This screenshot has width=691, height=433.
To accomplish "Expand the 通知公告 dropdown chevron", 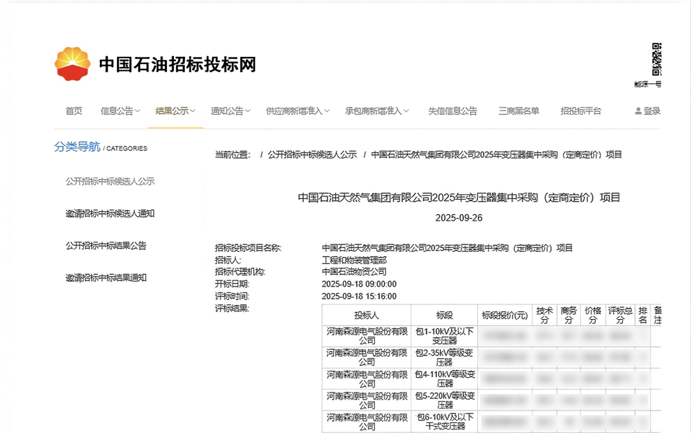I will (248, 111).
